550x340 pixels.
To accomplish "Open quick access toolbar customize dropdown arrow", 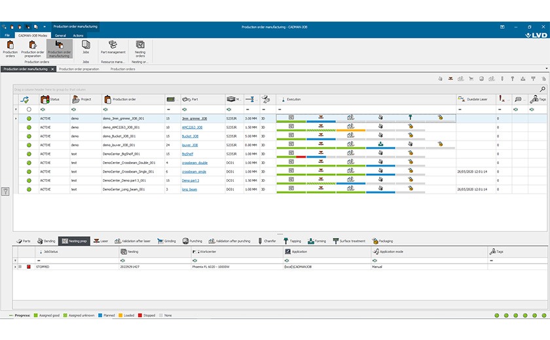I will coord(45,27).
